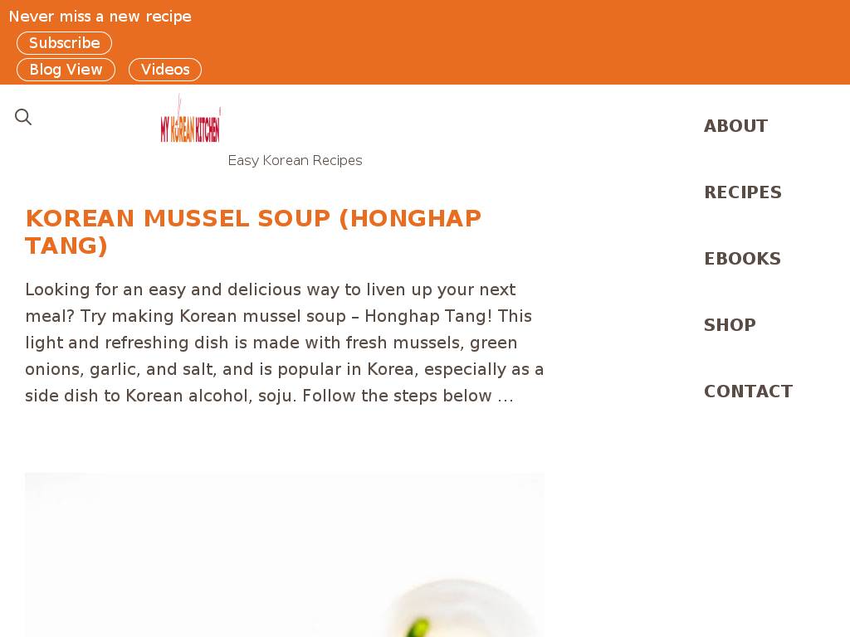Click the recipe excerpt paragraph about soju

pos(285,343)
